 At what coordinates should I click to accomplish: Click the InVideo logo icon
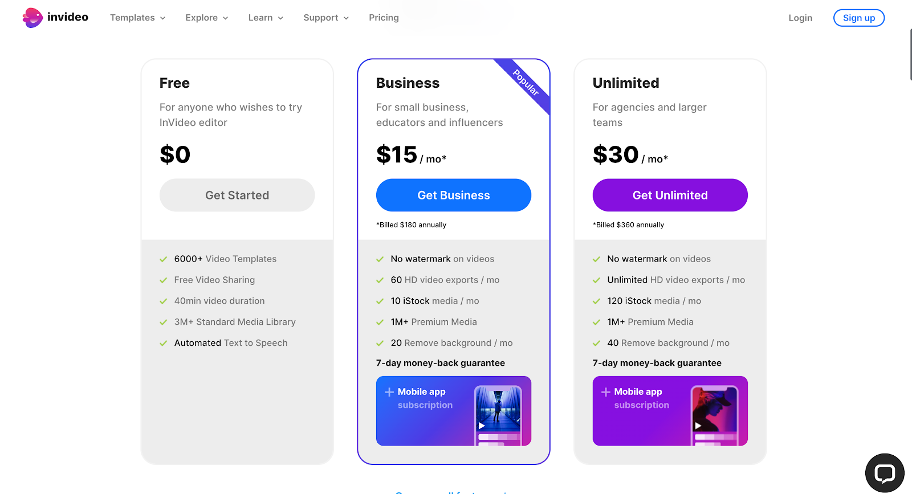point(32,18)
